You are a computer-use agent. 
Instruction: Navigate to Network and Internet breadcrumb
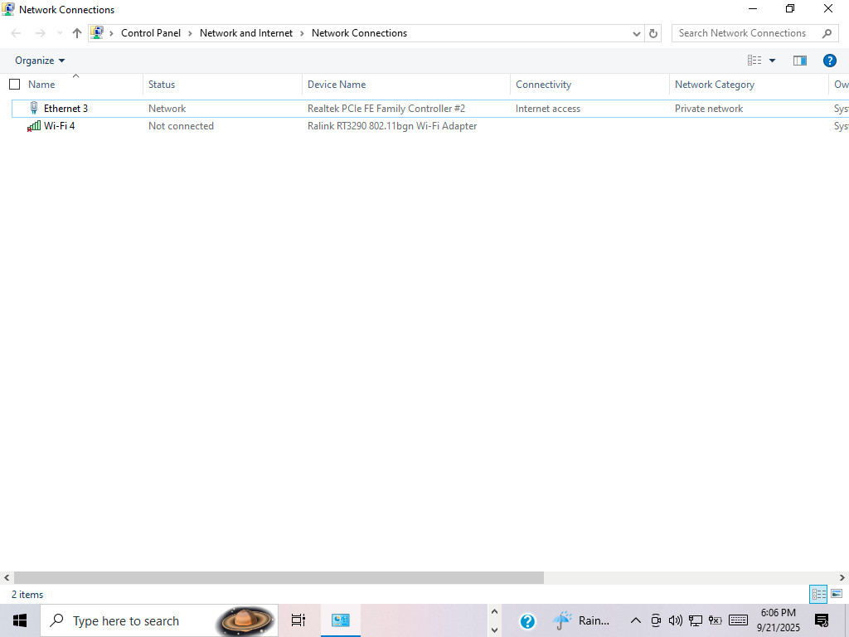245,33
